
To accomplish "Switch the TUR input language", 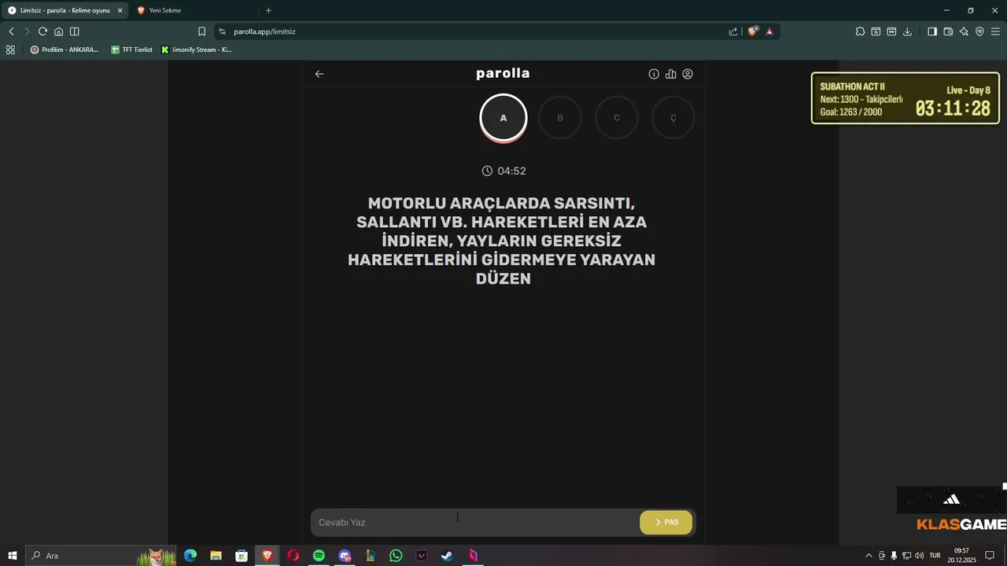I will [935, 556].
